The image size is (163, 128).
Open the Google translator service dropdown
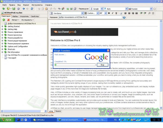[x=102, y=9]
